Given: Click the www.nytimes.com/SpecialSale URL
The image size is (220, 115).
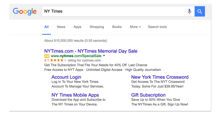Looking at the screenshot, I should [x=76, y=56].
